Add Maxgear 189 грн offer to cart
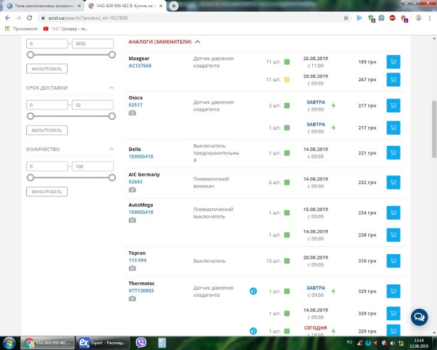 [393, 62]
